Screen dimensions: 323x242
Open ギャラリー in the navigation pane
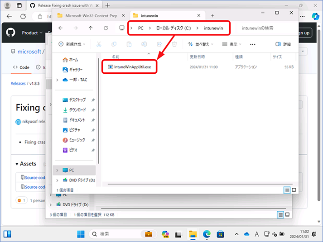(72, 70)
